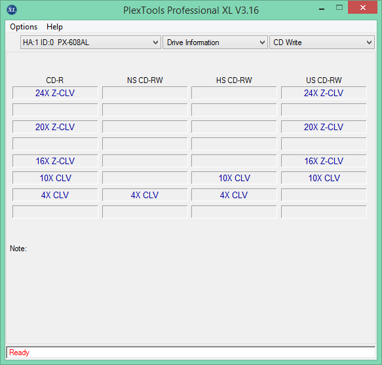Viewport: 382px width, 365px height.
Task: Open the Options menu
Action: click(24, 27)
